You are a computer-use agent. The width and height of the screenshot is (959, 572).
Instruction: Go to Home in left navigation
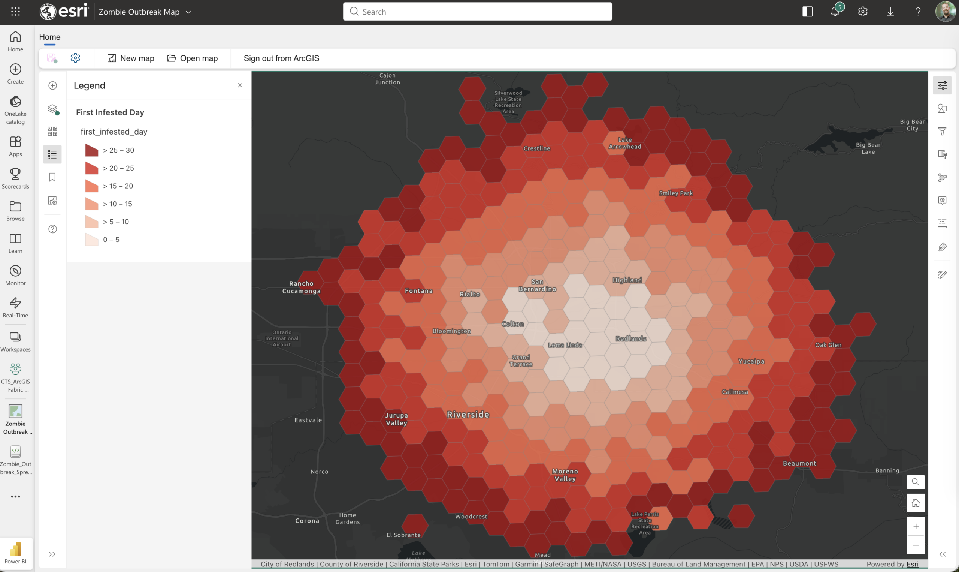(15, 41)
